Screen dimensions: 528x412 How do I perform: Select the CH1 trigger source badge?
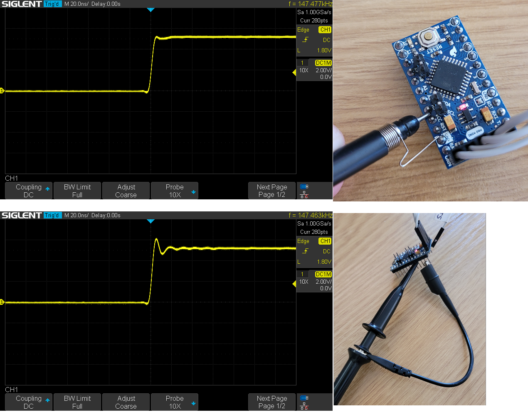coord(325,29)
